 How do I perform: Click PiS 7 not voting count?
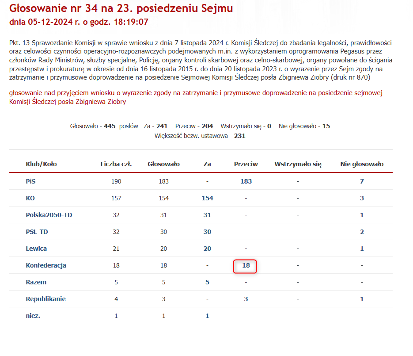point(362,181)
